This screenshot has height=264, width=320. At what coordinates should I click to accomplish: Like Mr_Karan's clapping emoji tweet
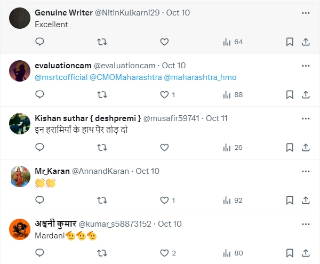(164, 201)
